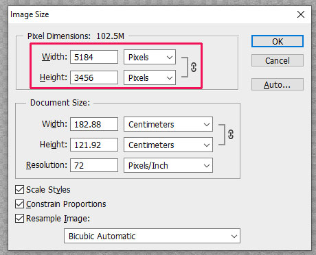The width and height of the screenshot is (316, 255).
Task: Open the pixel Height units dropdown
Action: (x=150, y=77)
